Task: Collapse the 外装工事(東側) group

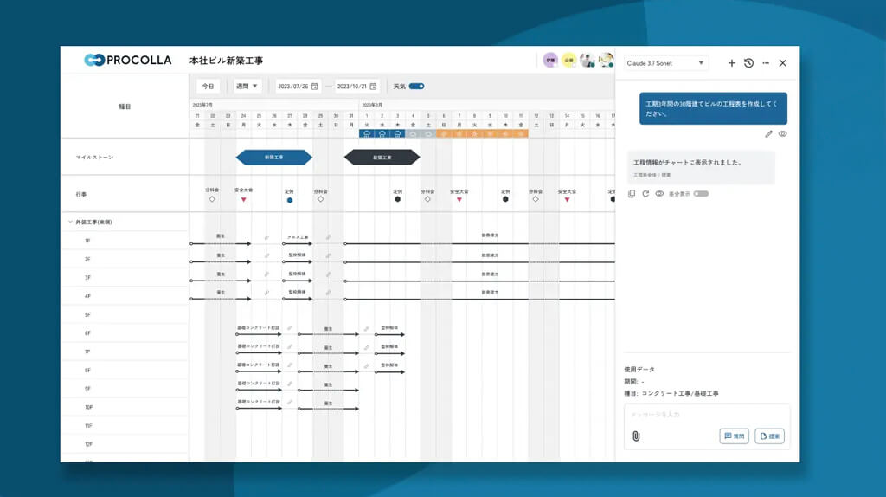Action: [x=71, y=223]
